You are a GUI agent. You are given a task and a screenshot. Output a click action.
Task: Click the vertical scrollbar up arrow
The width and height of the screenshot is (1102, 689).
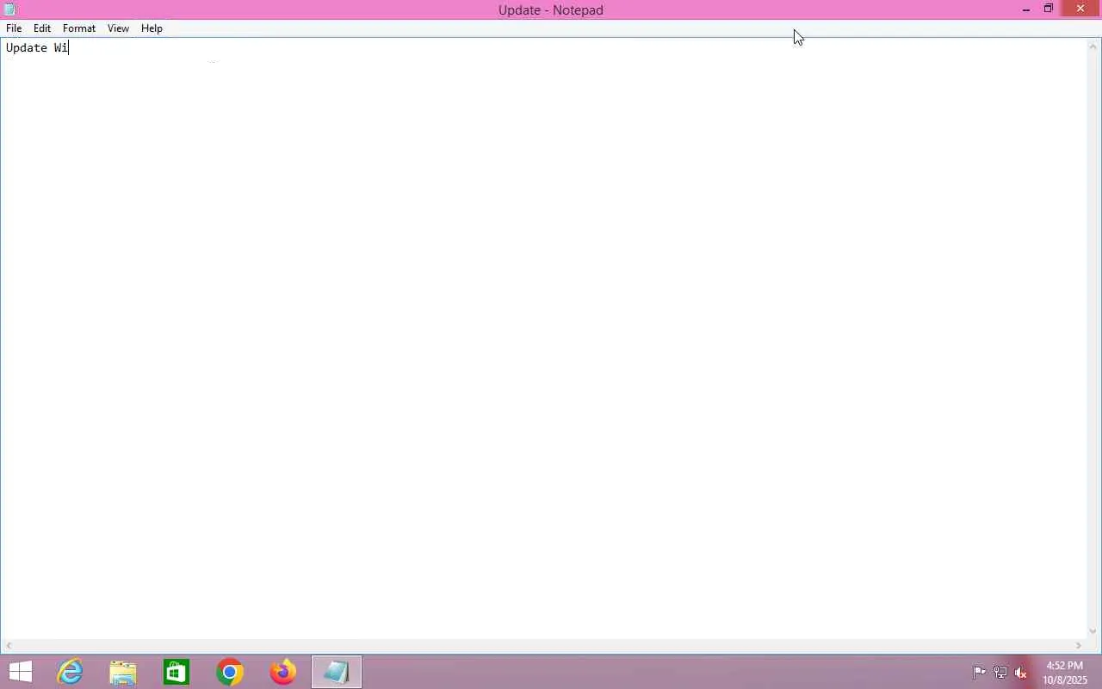point(1093,46)
